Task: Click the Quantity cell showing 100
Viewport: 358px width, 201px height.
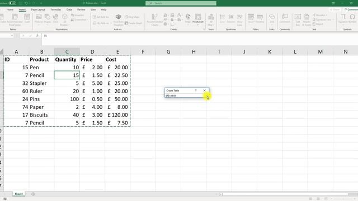Action: click(67, 99)
